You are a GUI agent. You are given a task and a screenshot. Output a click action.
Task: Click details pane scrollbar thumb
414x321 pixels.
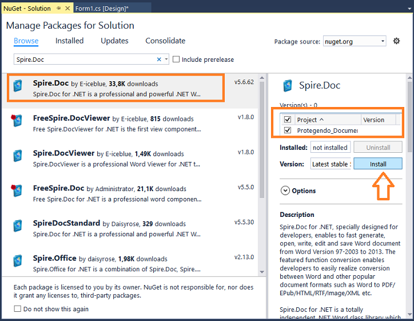409,117
